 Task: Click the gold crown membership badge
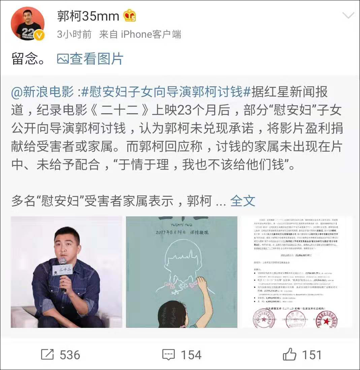(129, 16)
